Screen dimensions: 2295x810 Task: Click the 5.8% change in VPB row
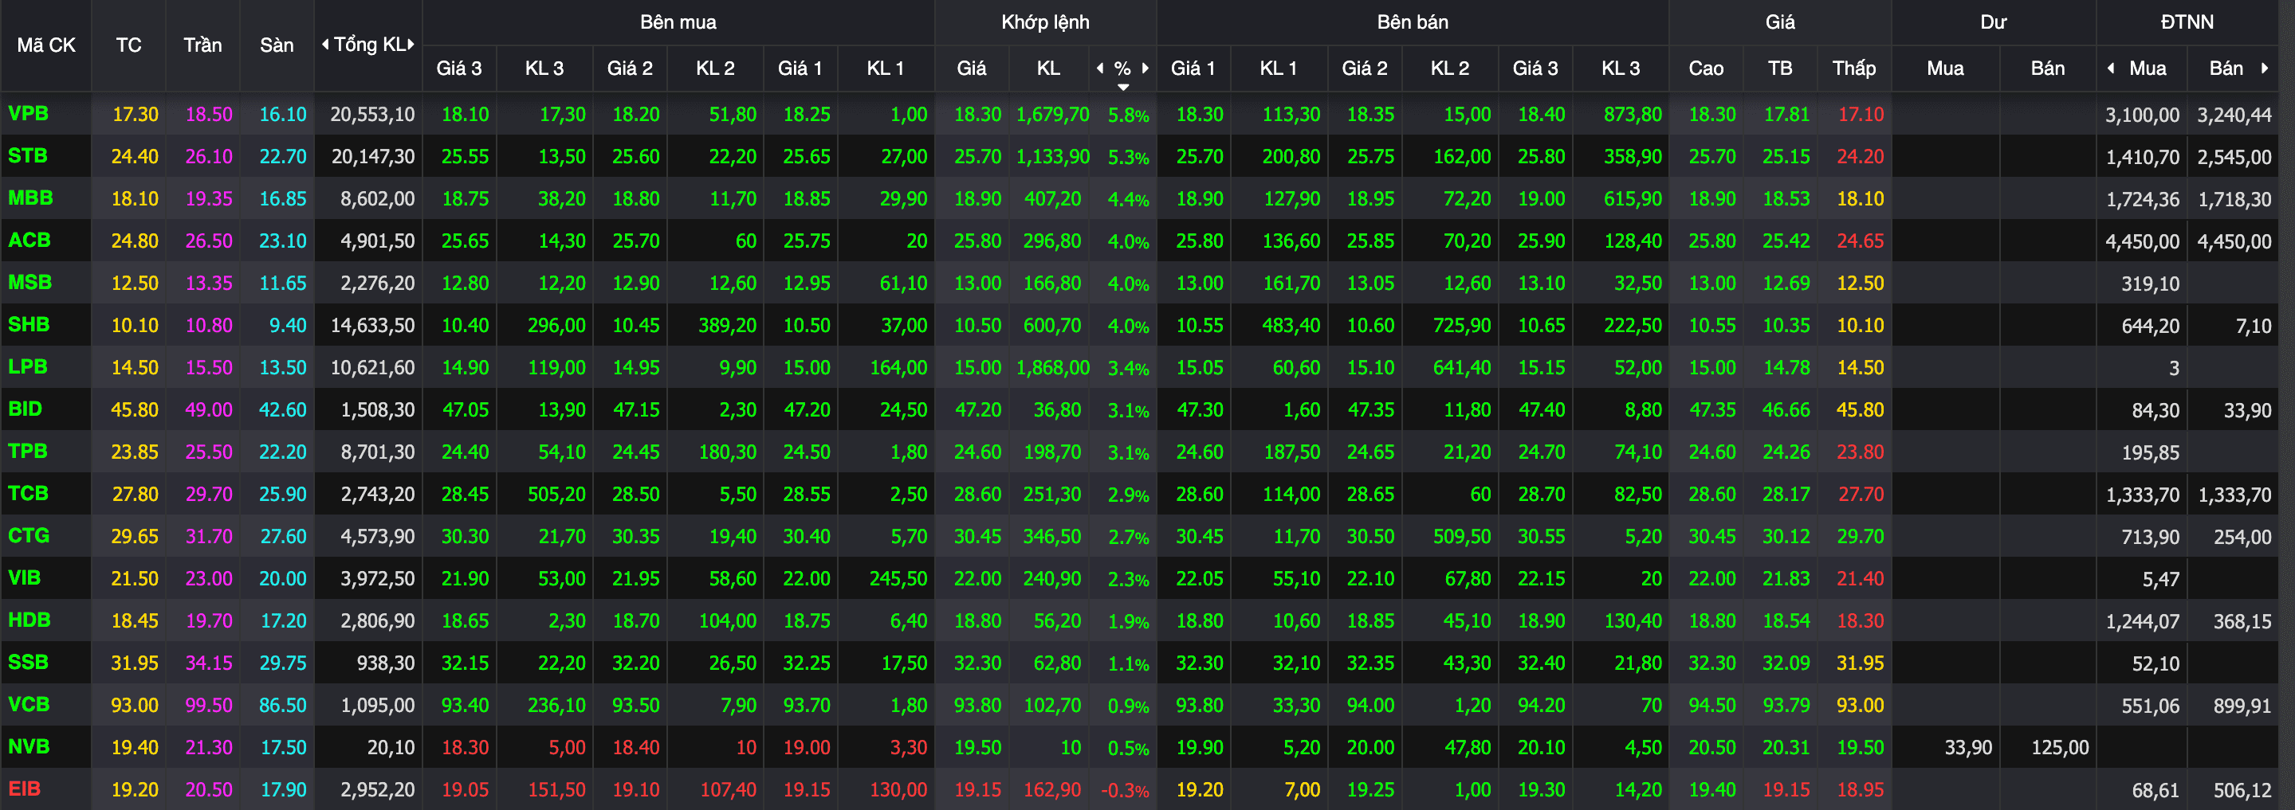coord(1128,115)
